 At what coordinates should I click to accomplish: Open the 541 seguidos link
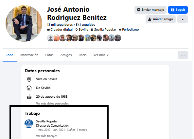(x=85, y=25)
